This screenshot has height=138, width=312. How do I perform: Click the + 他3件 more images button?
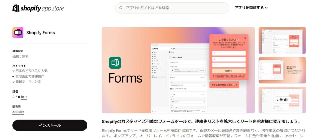coord(282,100)
